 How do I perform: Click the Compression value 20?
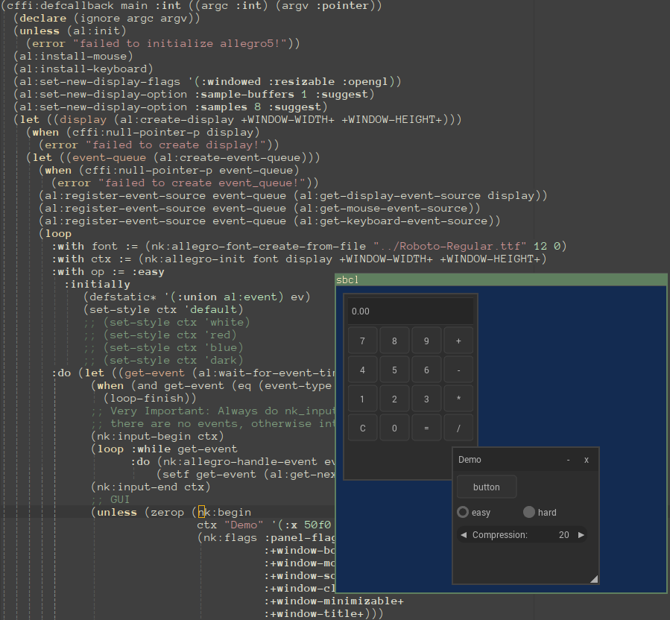pyautogui.click(x=564, y=535)
